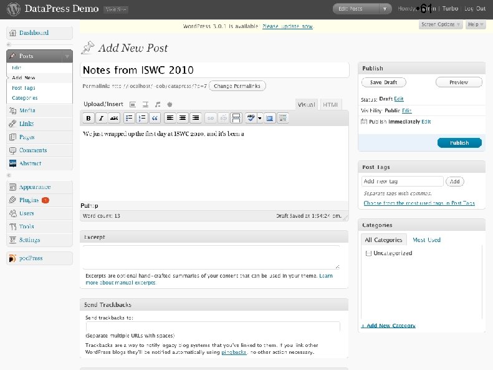Open Post Tags submenu link
Viewport: 493px width, 370px height.
click(x=24, y=88)
